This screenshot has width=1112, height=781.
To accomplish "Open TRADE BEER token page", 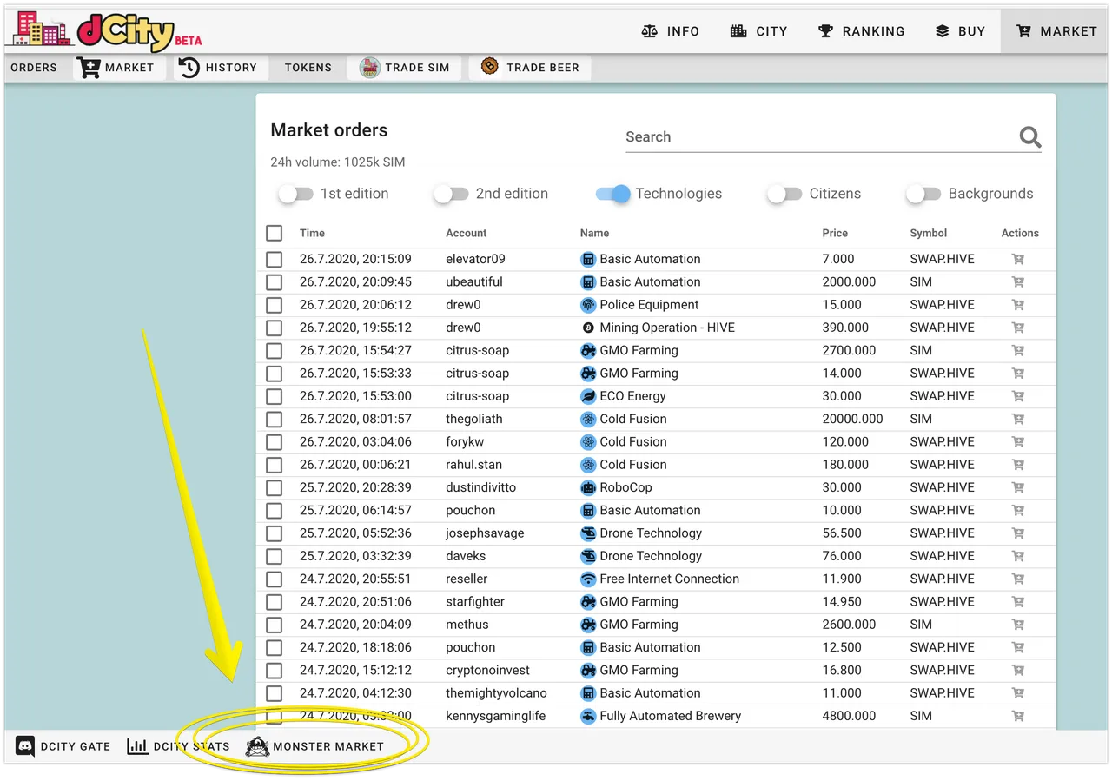I will (530, 68).
